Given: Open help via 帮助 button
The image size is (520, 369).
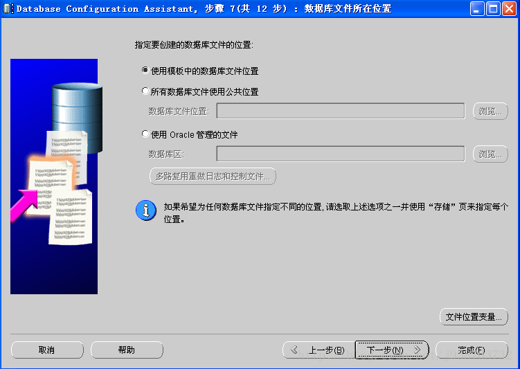Looking at the screenshot, I should (x=127, y=350).
